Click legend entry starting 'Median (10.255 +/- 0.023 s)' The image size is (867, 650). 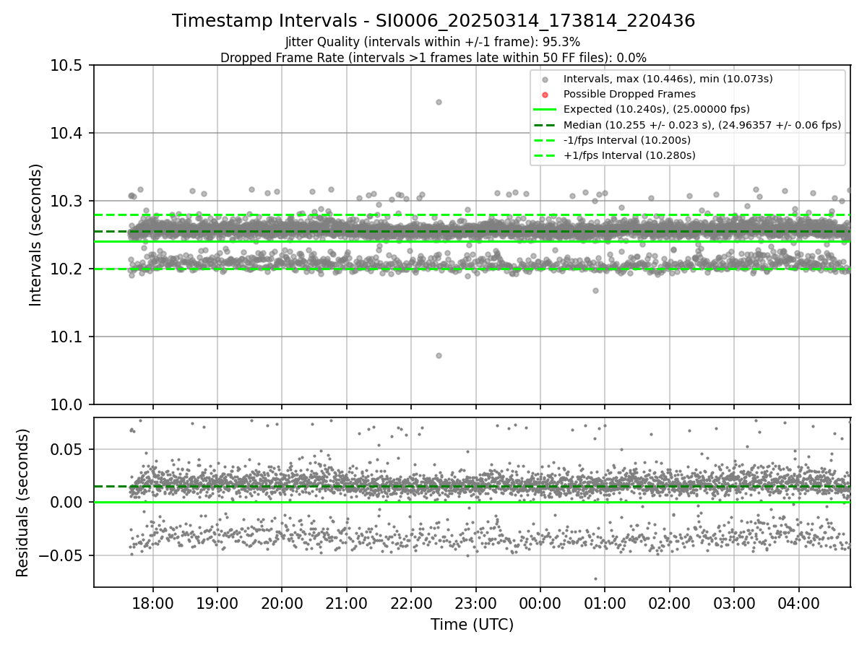point(702,125)
